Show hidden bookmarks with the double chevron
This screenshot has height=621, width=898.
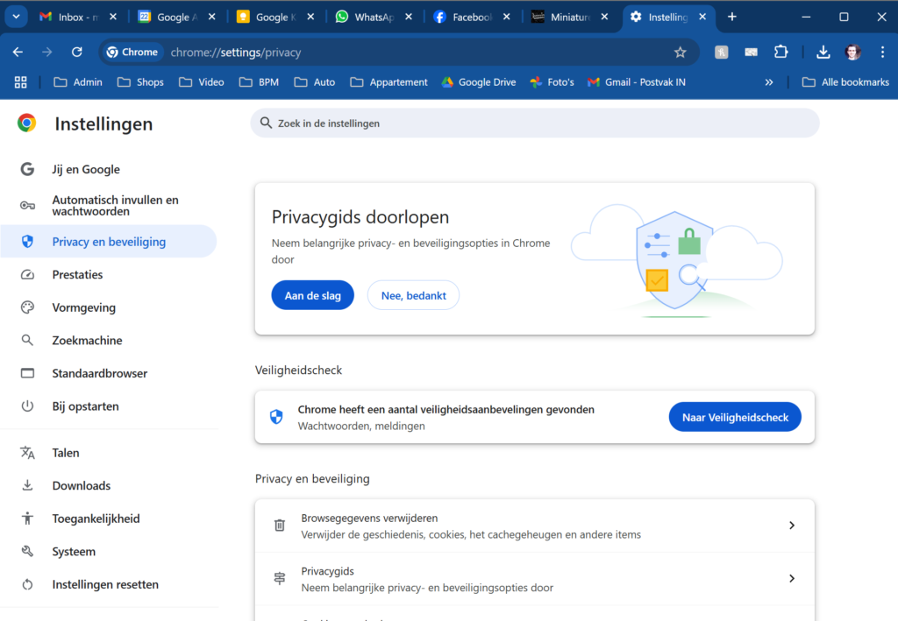(768, 82)
